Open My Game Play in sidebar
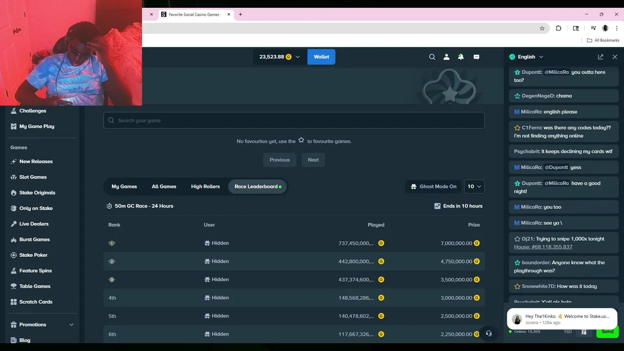 coord(37,126)
